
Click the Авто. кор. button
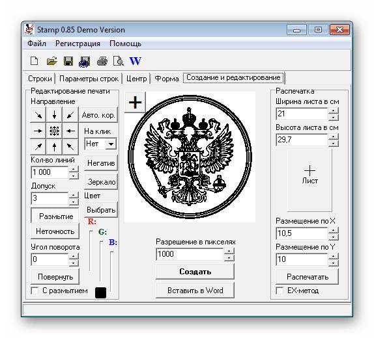pyautogui.click(x=98, y=115)
